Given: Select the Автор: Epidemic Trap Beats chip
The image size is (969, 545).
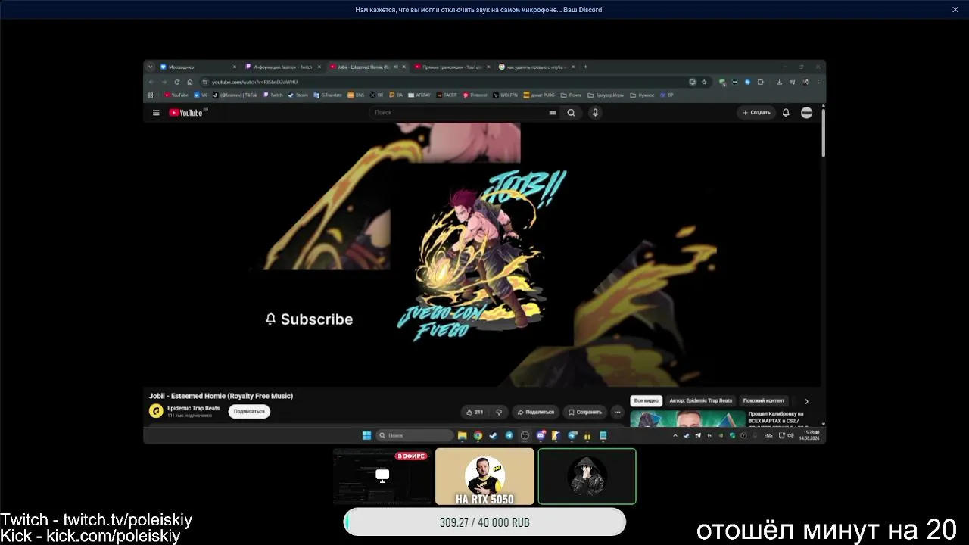Looking at the screenshot, I should [x=701, y=400].
